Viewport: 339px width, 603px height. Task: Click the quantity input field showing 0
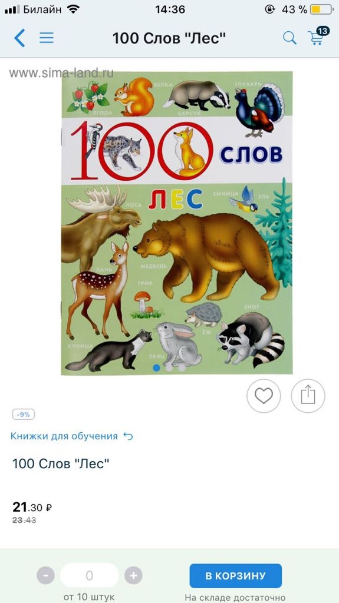coord(90,576)
